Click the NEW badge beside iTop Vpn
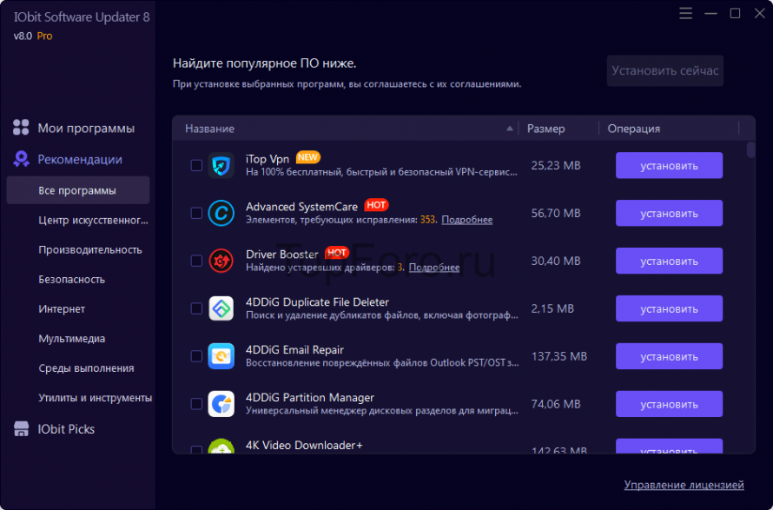The height and width of the screenshot is (510, 773). pyautogui.click(x=307, y=157)
